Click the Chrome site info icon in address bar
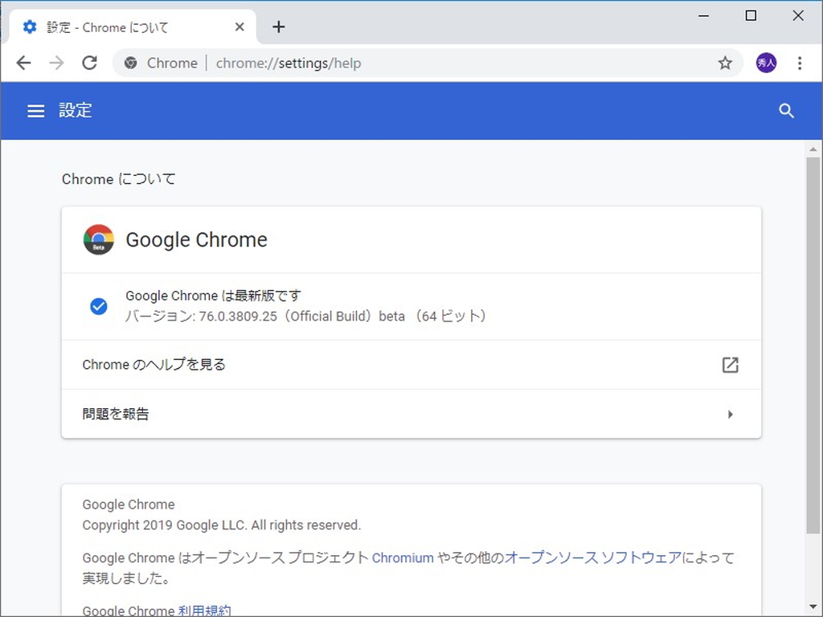This screenshot has height=617, width=823. pos(130,63)
